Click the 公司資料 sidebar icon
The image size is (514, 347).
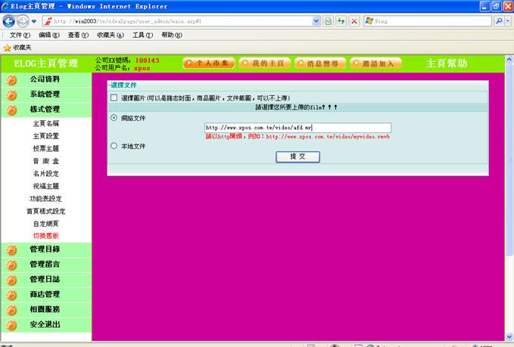point(11,79)
